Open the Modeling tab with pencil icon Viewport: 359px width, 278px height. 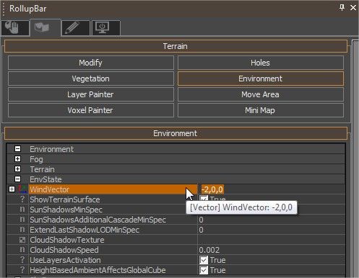(76, 28)
